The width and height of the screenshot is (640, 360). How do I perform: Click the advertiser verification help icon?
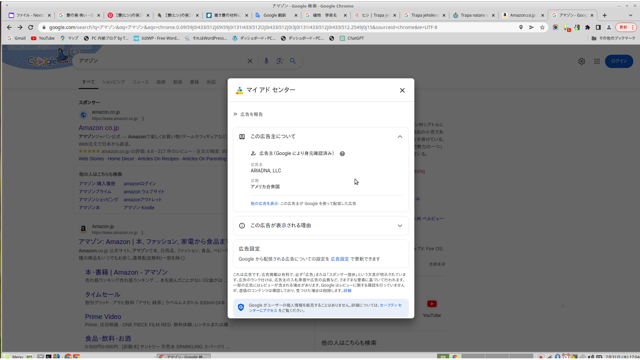pyautogui.click(x=342, y=154)
